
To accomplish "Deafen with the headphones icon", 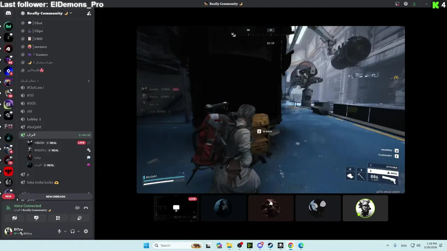I will coord(73,231).
